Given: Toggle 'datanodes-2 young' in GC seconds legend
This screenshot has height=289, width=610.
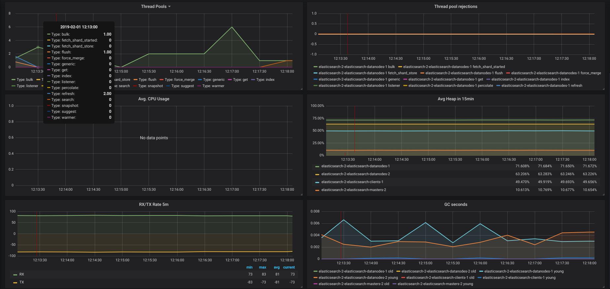Looking at the screenshot, I should (x=358, y=277).
